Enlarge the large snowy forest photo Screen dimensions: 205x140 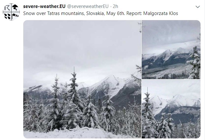[x=82, y=79]
